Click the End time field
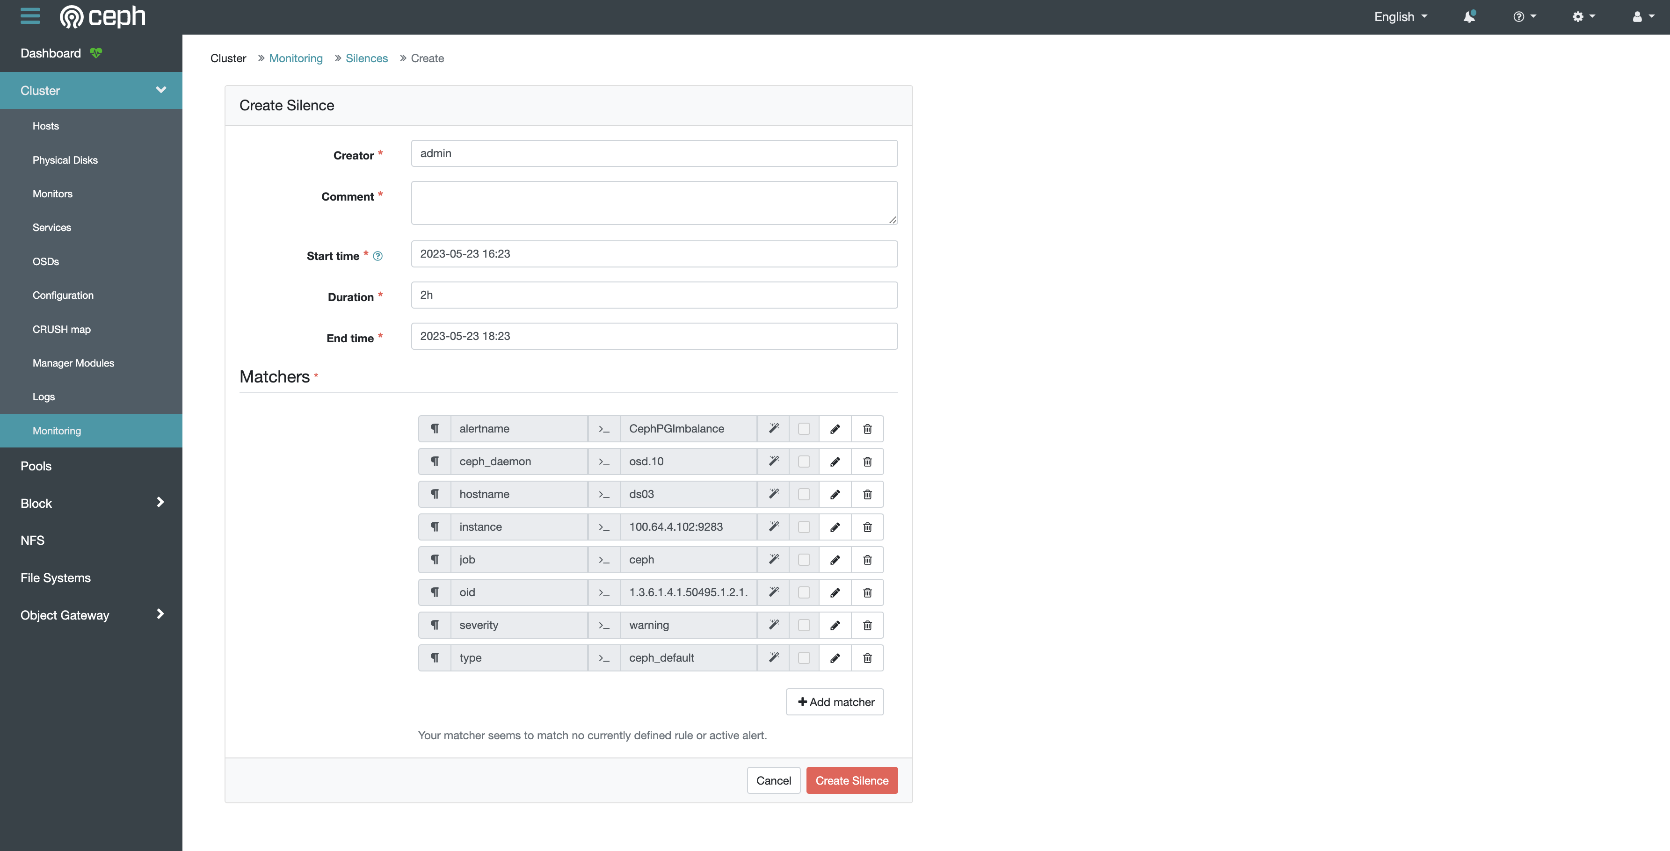1670x851 pixels. [x=654, y=336]
